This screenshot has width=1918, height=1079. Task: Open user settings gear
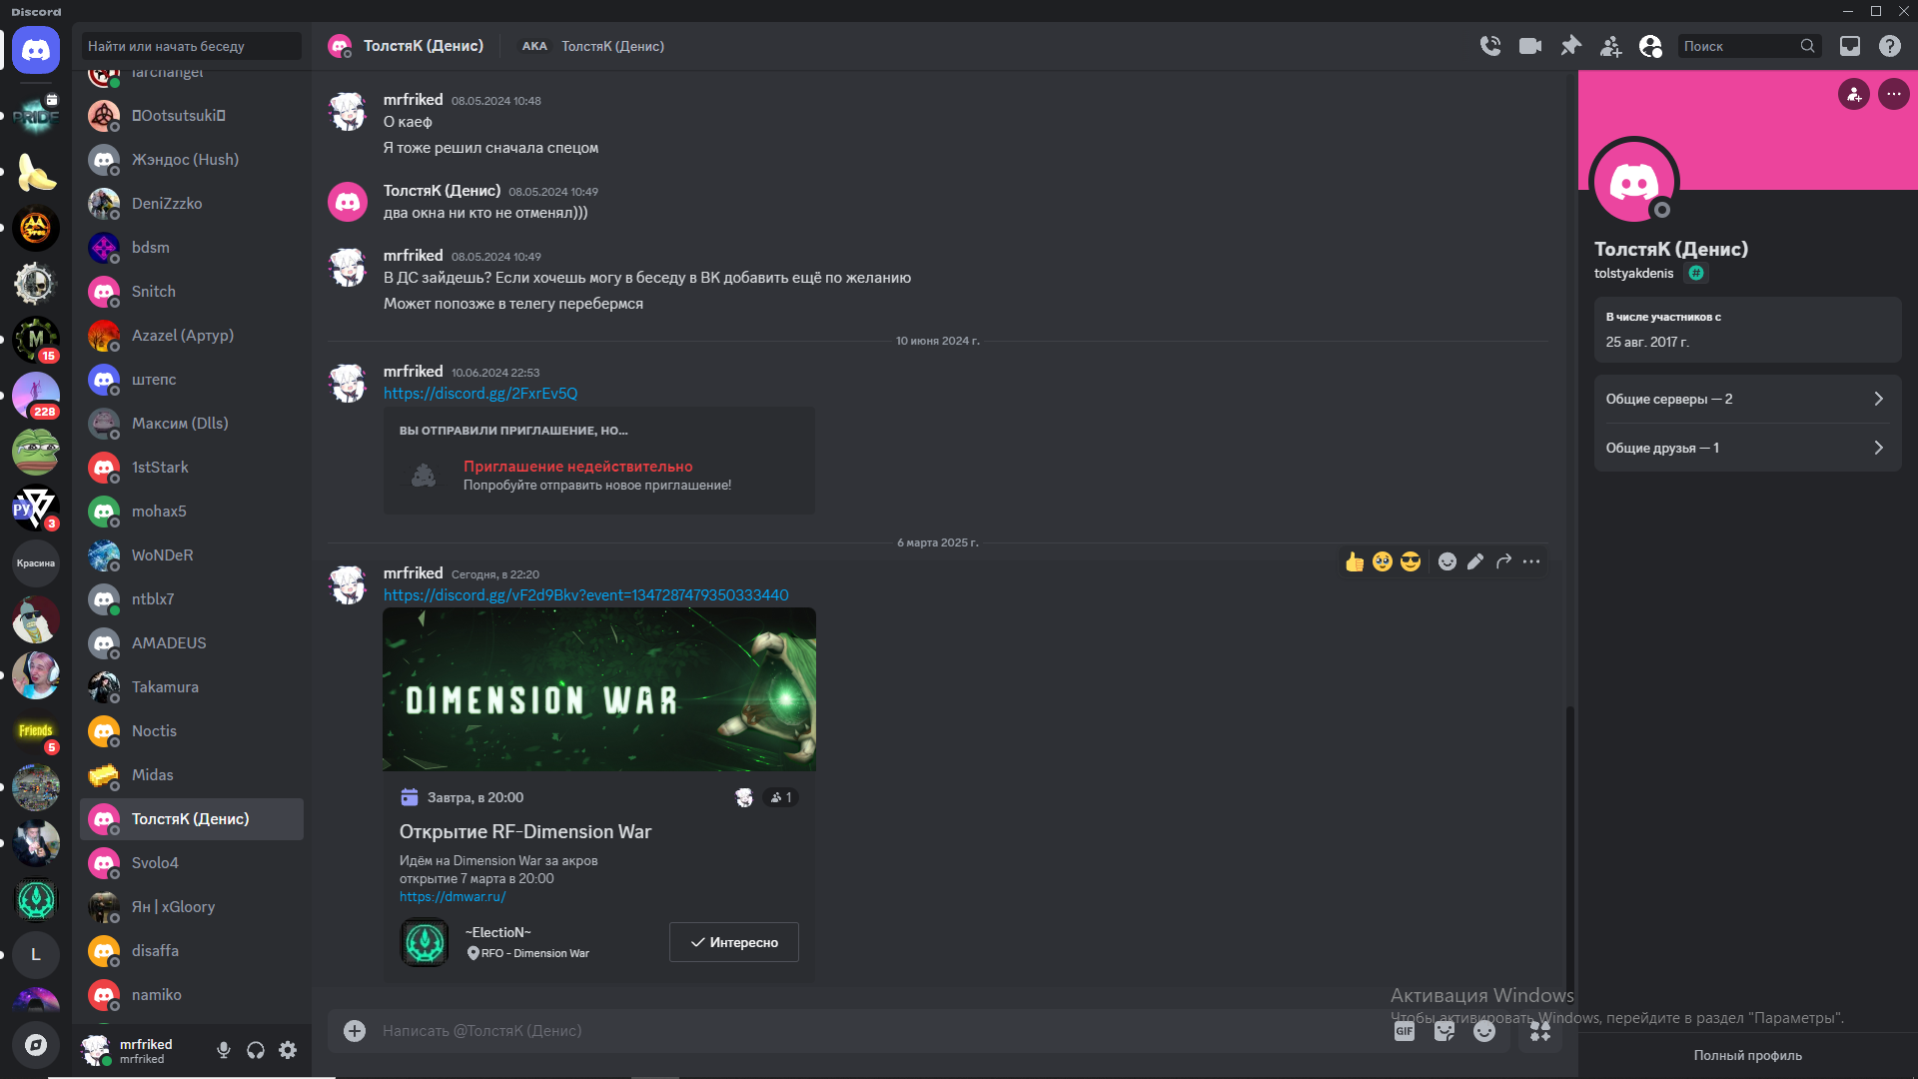click(288, 1050)
